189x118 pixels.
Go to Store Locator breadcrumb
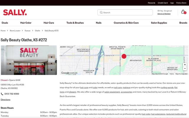pyautogui.click(x=15, y=31)
